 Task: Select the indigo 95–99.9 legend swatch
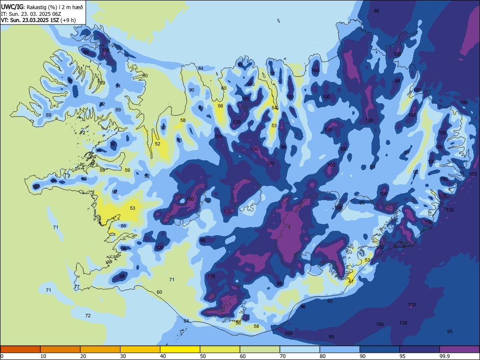tap(420, 349)
